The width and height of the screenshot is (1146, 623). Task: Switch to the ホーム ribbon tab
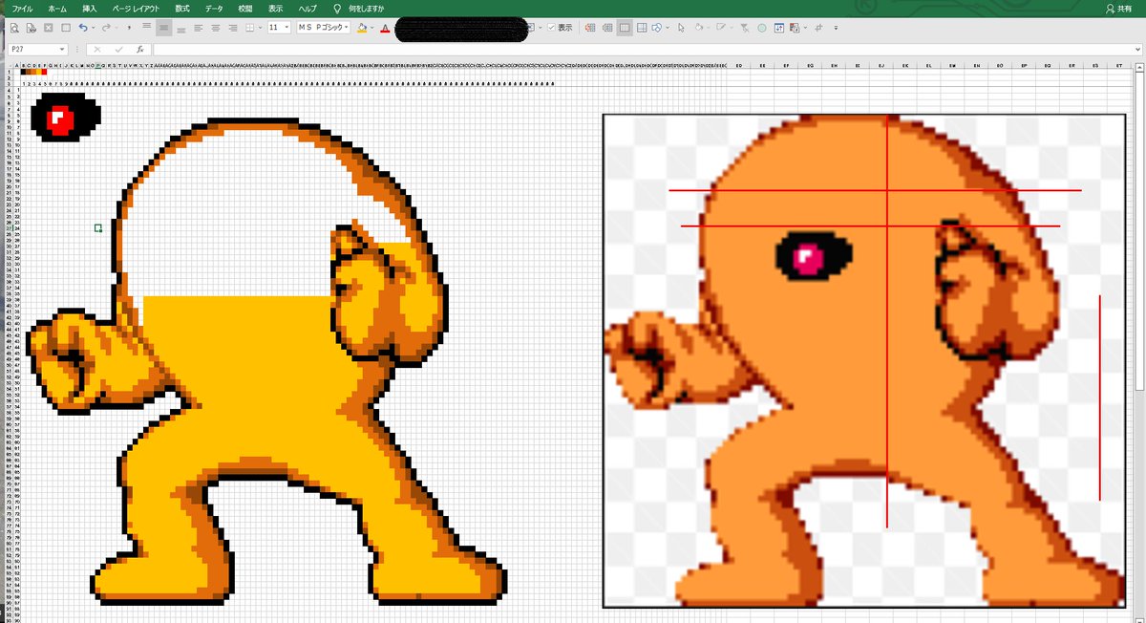(x=57, y=8)
